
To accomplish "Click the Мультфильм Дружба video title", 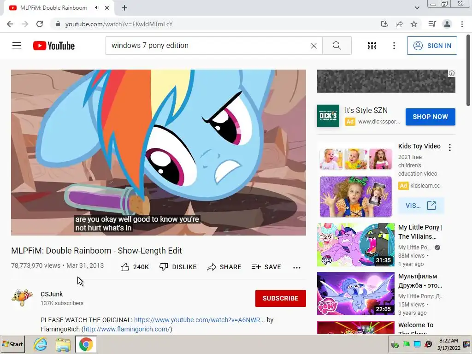I will click(420, 281).
